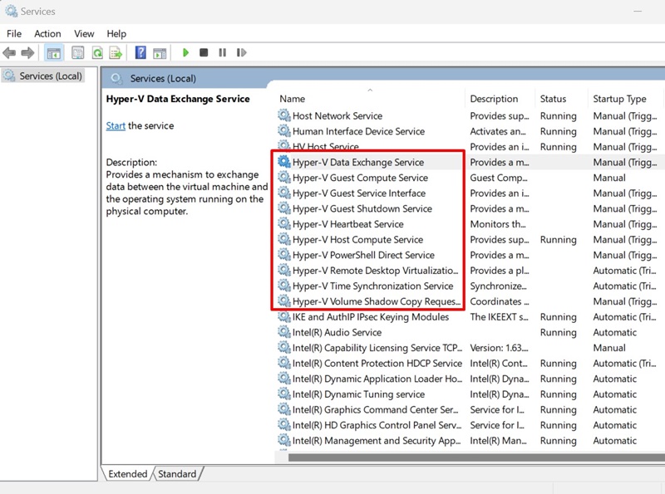Toggle Show/Hide Action Pane icon
This screenshot has height=494, width=665.
point(160,53)
